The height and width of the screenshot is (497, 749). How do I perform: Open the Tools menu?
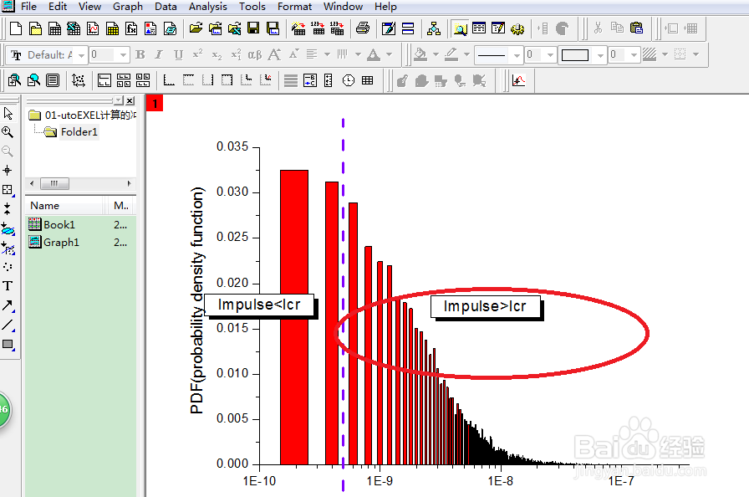pyautogui.click(x=252, y=7)
